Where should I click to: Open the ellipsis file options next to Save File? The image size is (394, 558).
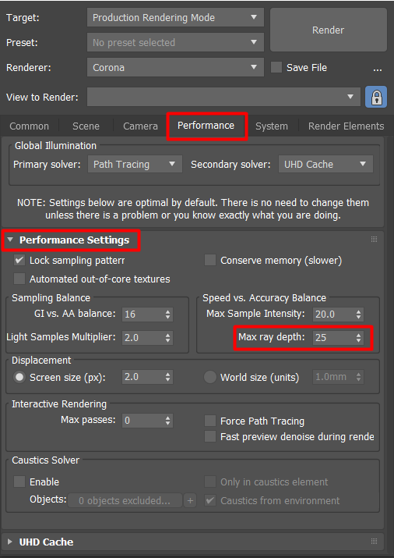tap(378, 68)
